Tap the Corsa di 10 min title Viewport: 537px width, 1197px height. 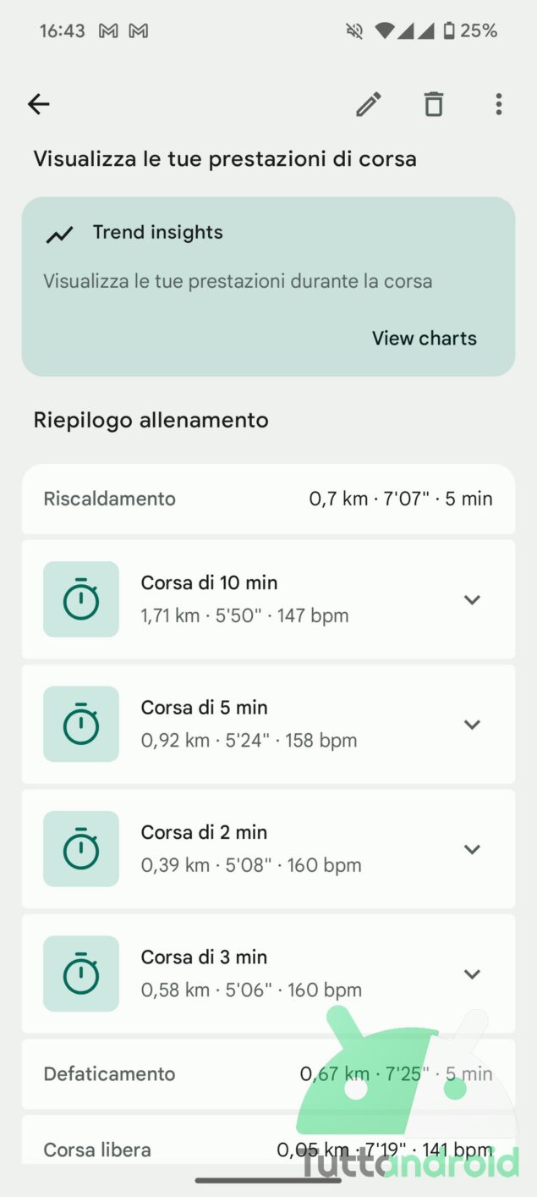(x=209, y=582)
